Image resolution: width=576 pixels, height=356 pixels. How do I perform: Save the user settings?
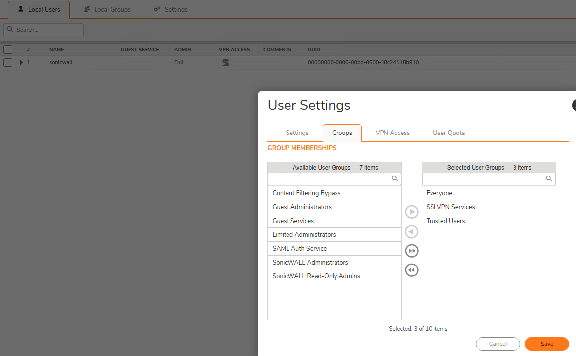pyautogui.click(x=547, y=344)
